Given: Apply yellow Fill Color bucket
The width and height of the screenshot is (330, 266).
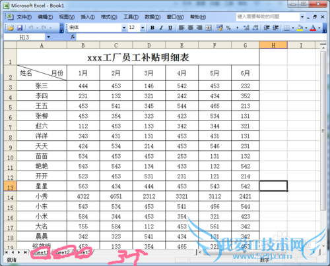Looking at the screenshot, I should 300,28.
